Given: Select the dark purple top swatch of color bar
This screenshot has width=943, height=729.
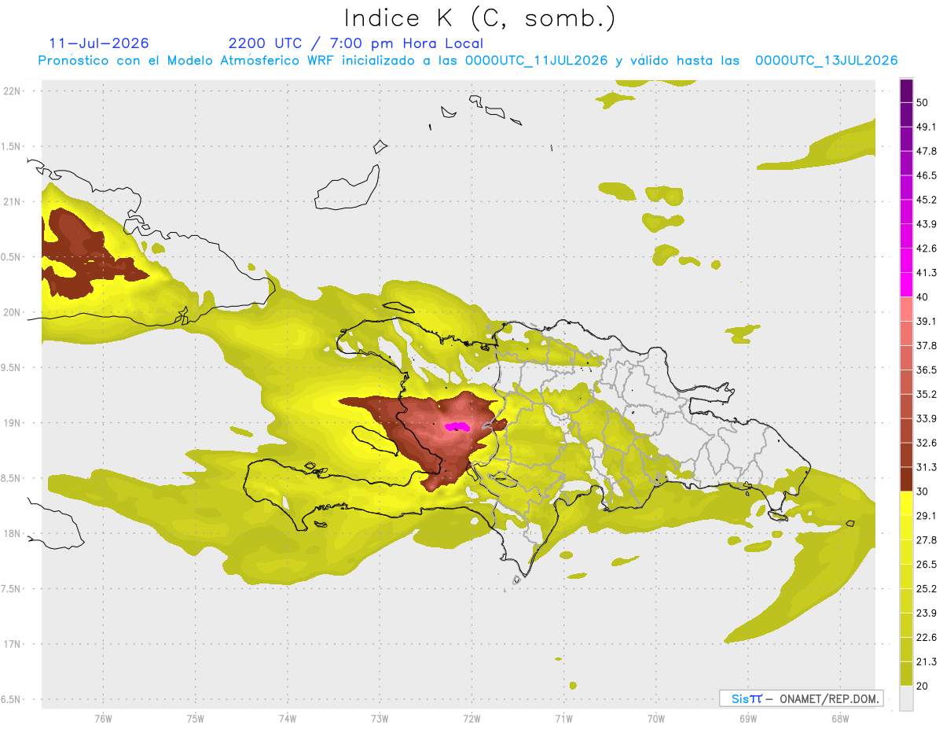Looking at the screenshot, I should 906,91.
